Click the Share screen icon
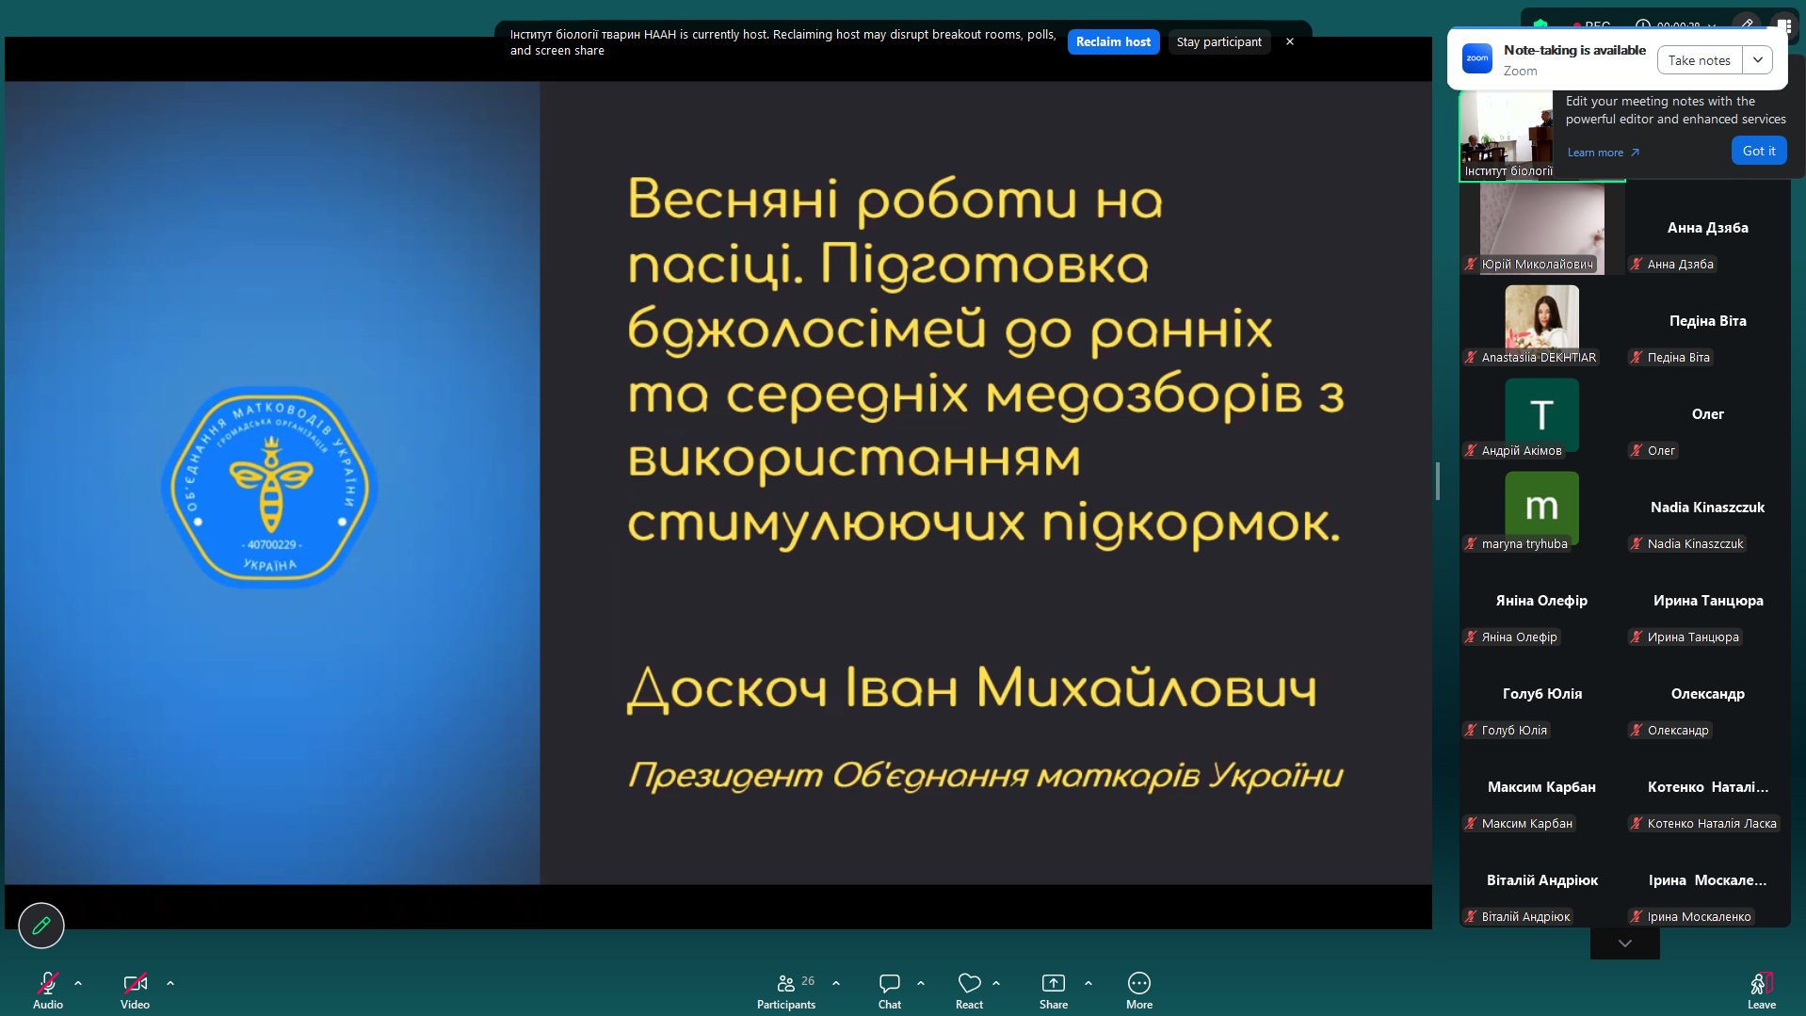The width and height of the screenshot is (1806, 1016). coord(1053,983)
